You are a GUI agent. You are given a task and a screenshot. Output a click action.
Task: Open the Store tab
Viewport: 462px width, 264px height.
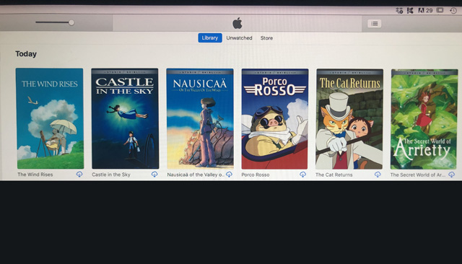[266, 38]
